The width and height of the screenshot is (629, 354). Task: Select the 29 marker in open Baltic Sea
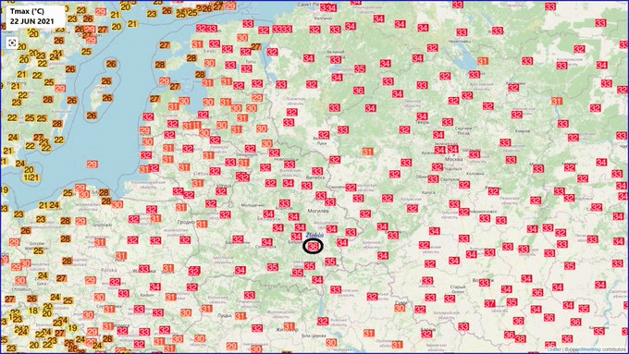[x=92, y=165]
